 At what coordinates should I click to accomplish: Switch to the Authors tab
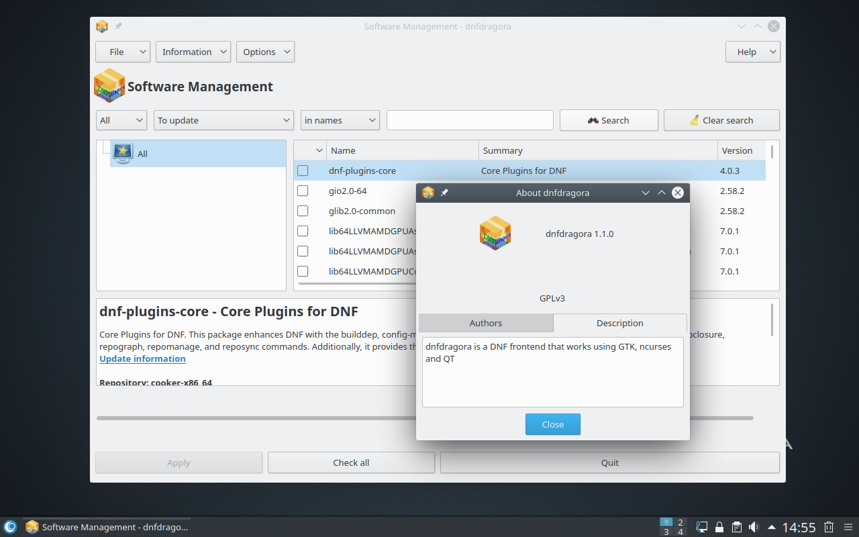tap(486, 323)
